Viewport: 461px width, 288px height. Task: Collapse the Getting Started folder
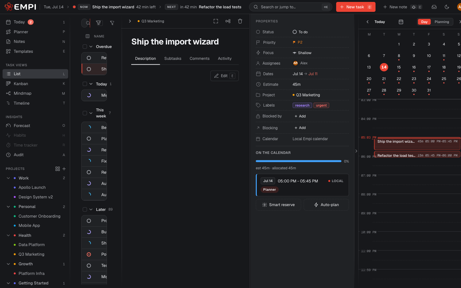coord(8,283)
